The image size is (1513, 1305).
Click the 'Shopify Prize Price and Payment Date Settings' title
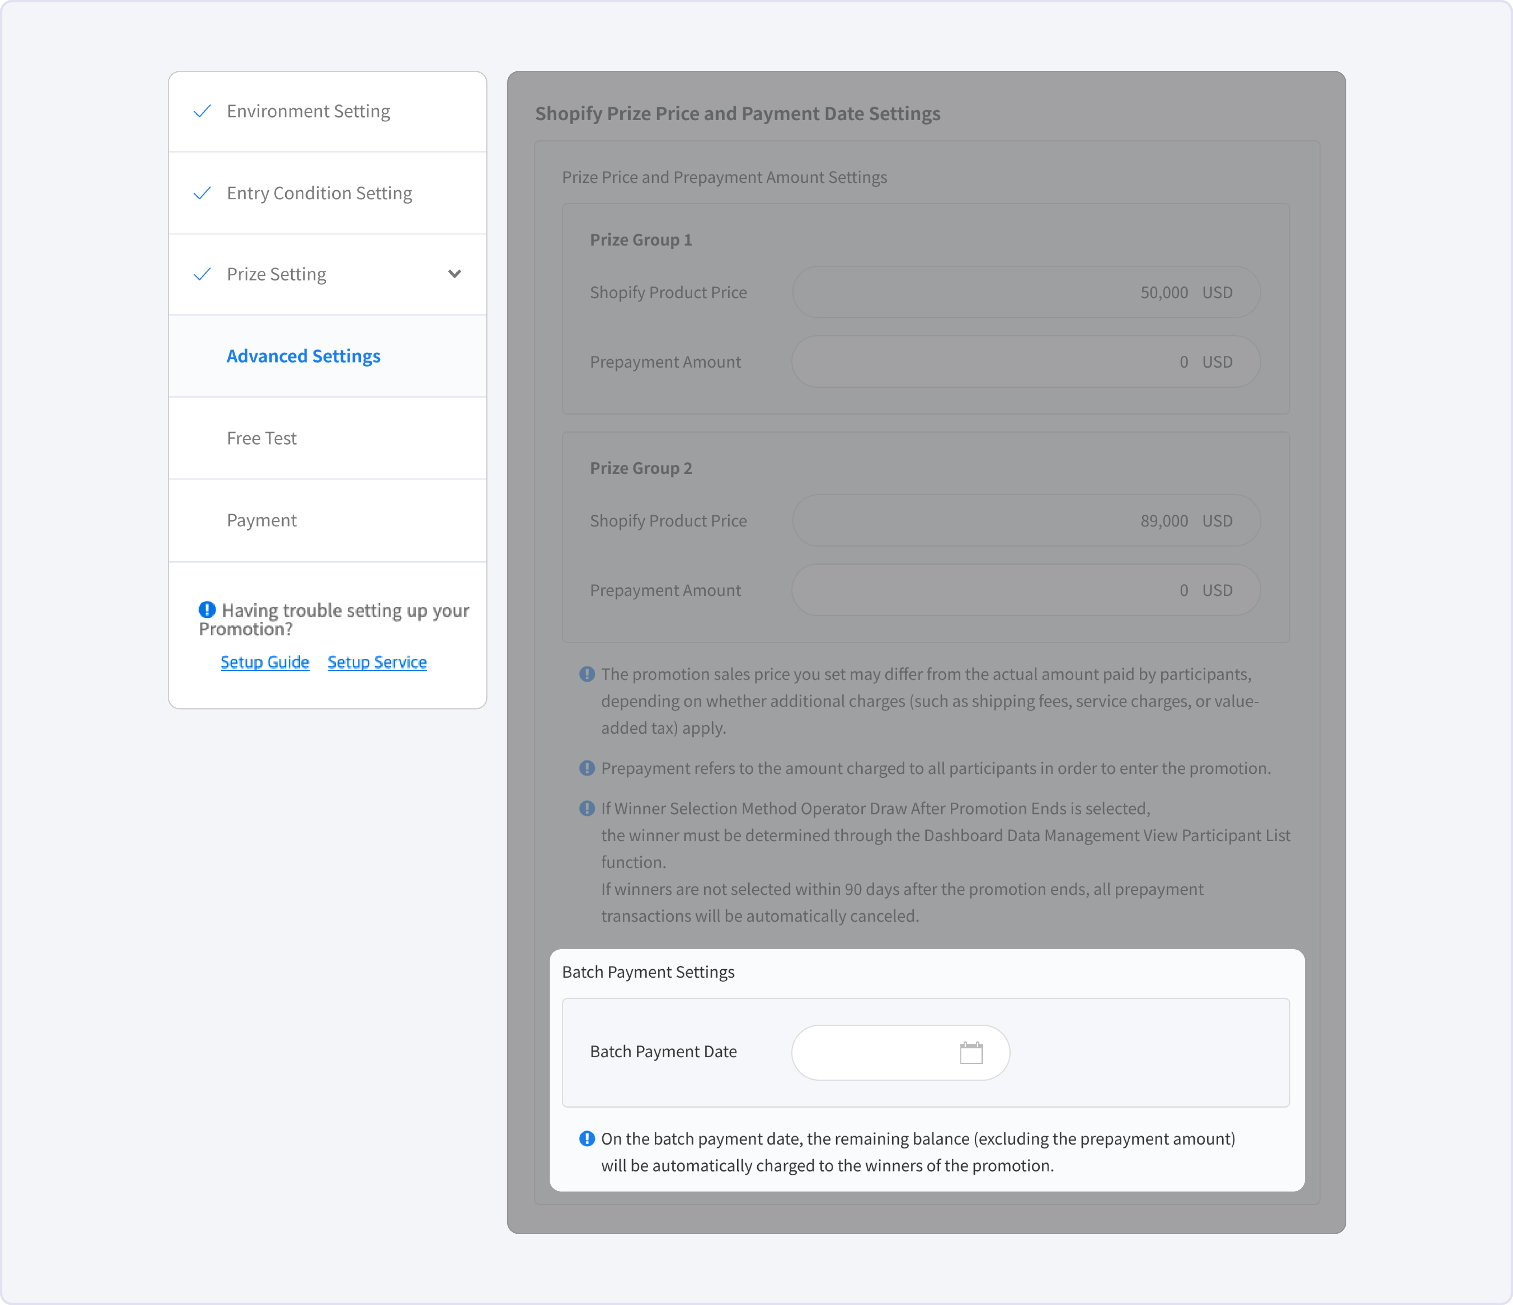pos(738,114)
